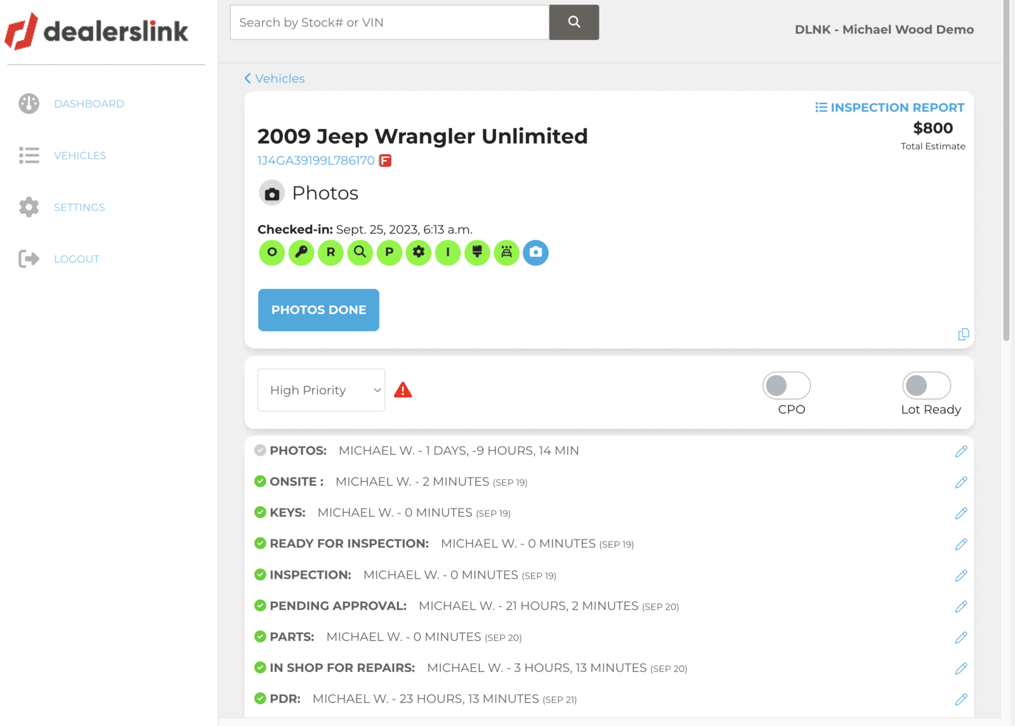Click the red F badge beside VIN
The height and width of the screenshot is (726, 1015).
[385, 161]
